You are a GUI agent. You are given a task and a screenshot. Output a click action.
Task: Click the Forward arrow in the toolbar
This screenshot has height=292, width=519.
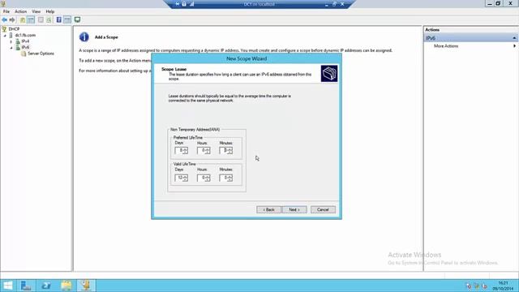click(12, 19)
